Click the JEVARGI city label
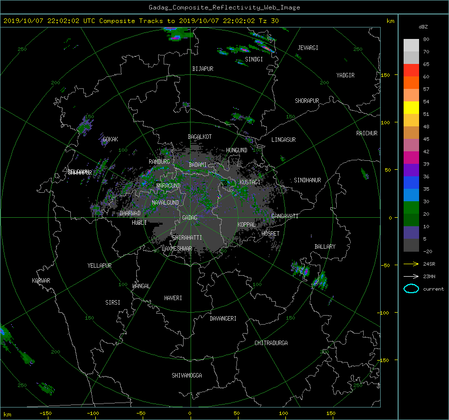 308,48
